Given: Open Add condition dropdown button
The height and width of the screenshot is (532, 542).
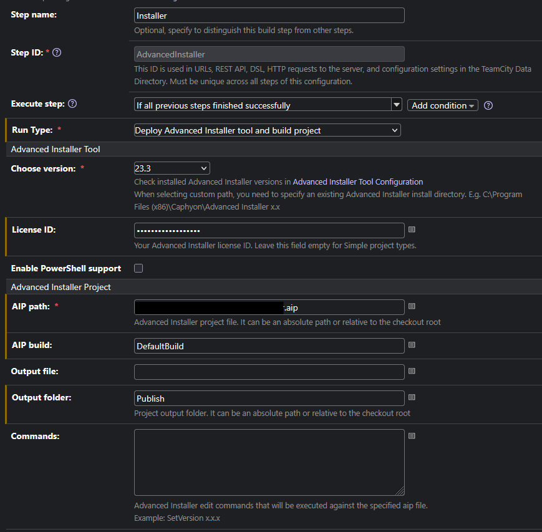Looking at the screenshot, I should [442, 105].
